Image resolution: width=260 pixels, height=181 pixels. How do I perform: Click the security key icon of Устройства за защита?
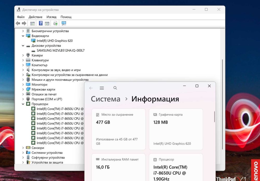tap(28, 162)
